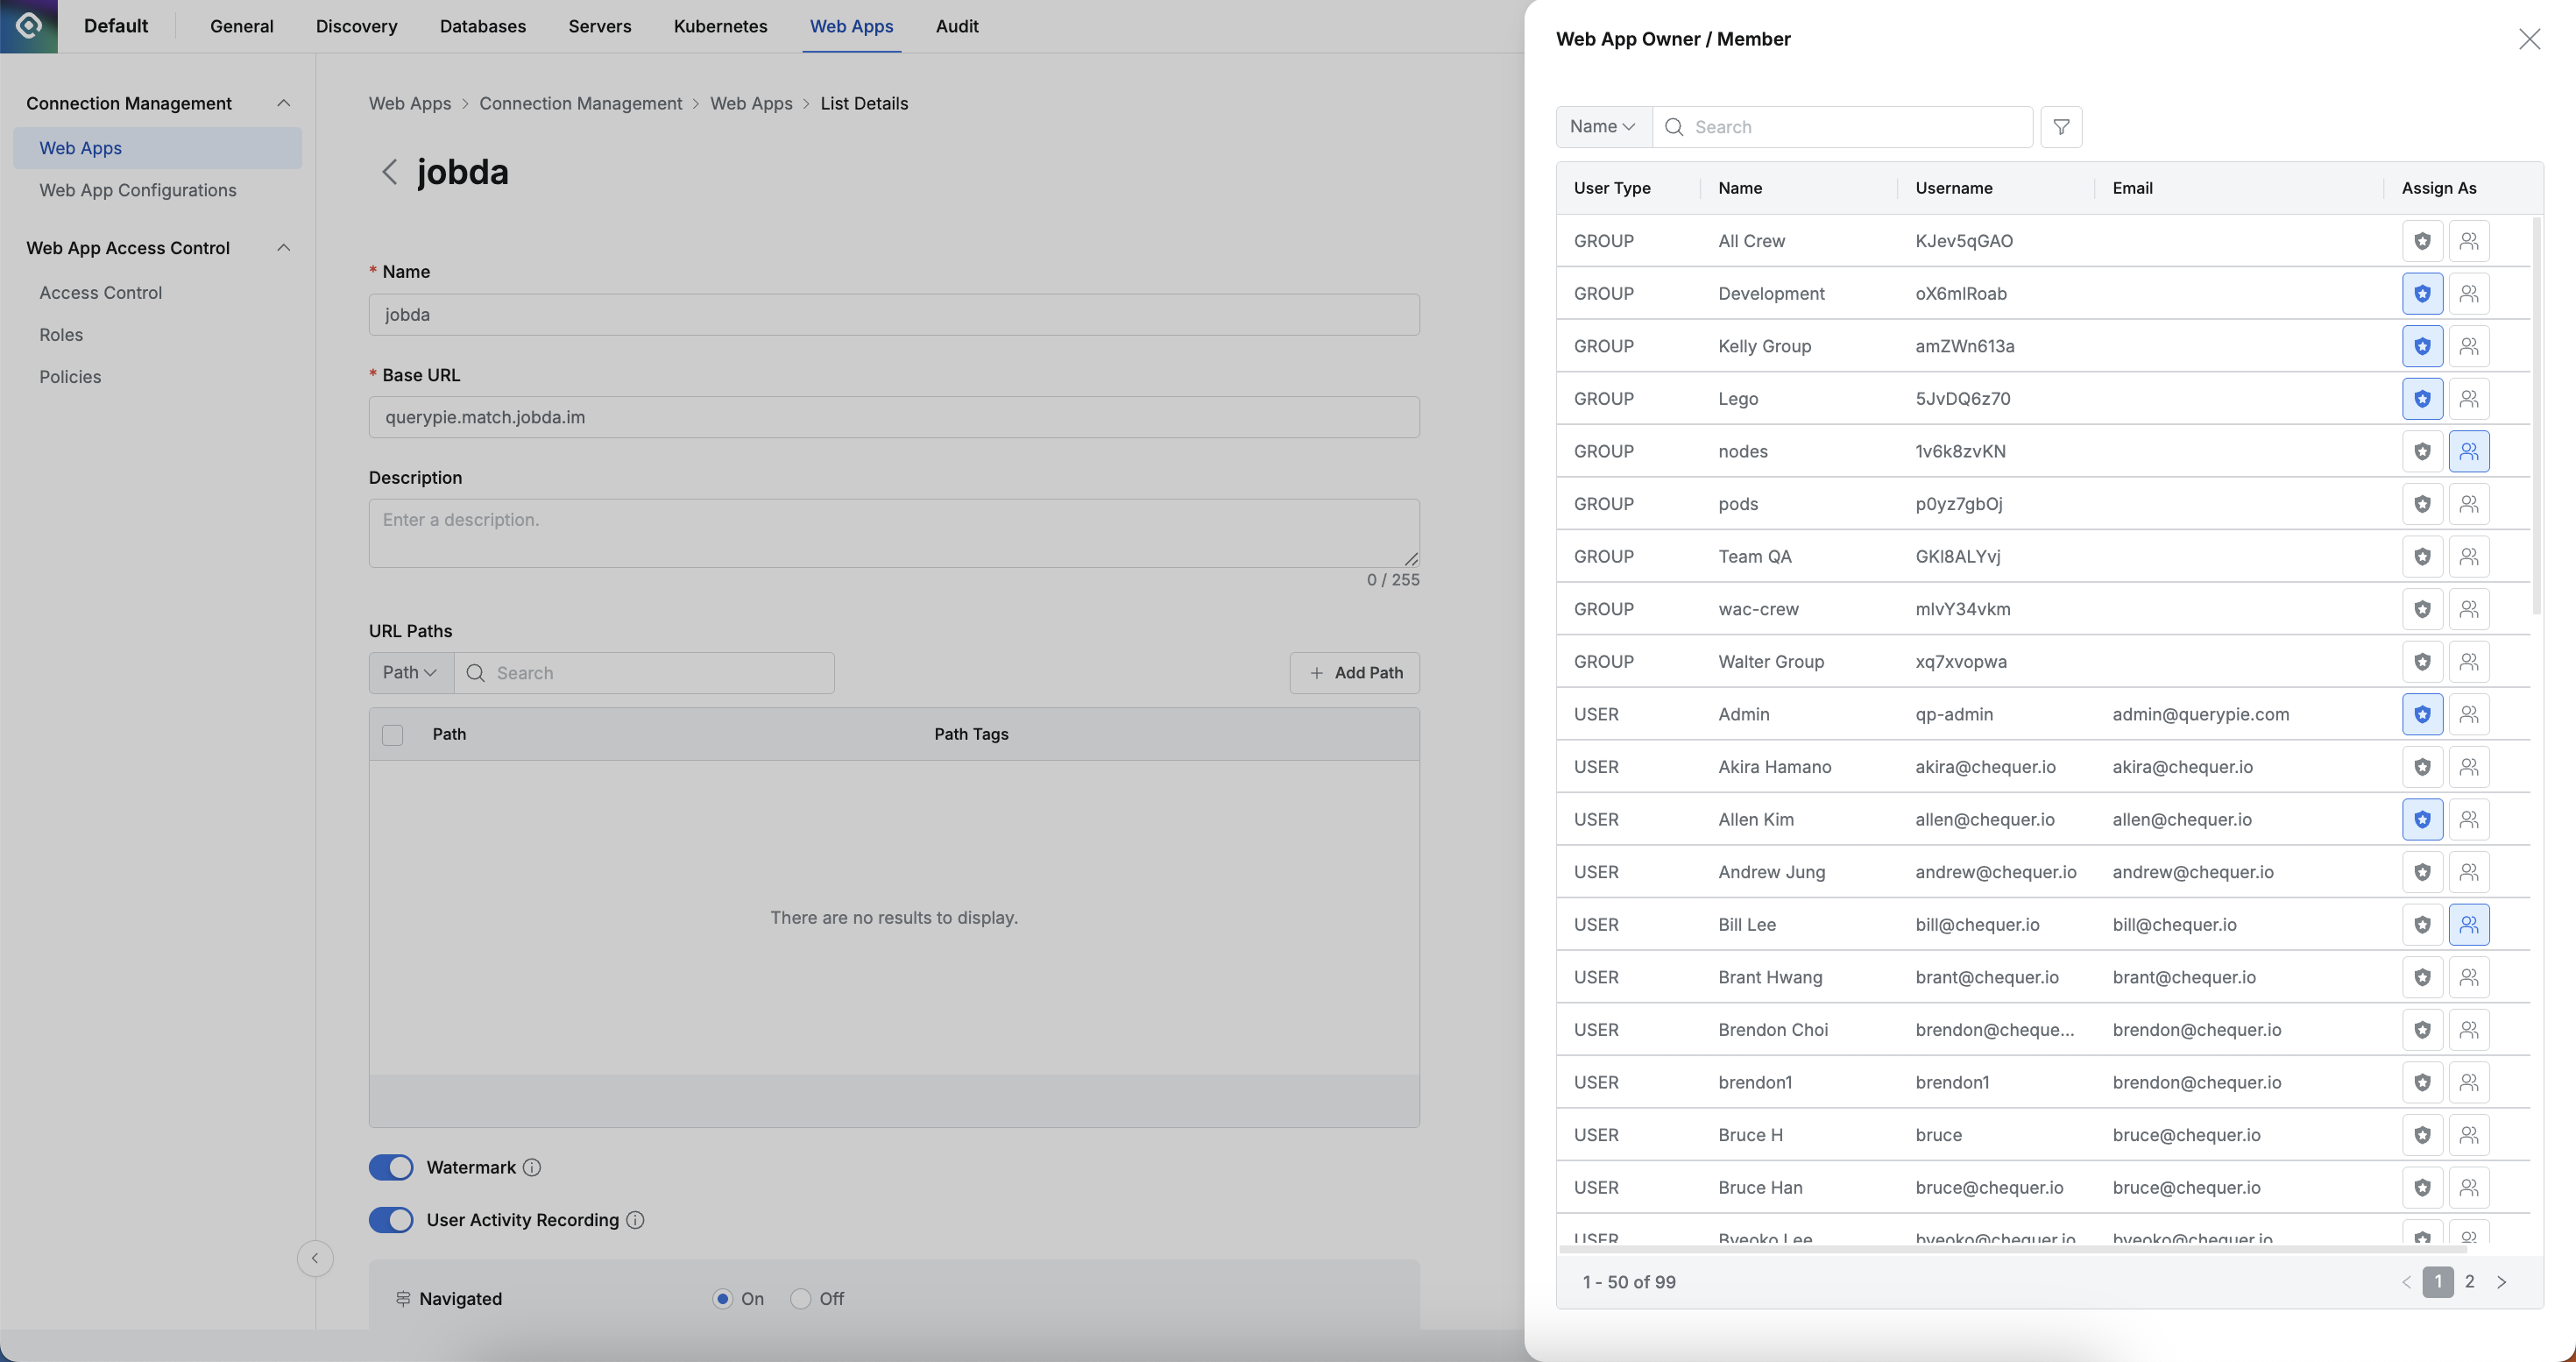Image resolution: width=2576 pixels, height=1362 pixels.
Task: Select the Off radio for Navigated
Action: 800,1299
